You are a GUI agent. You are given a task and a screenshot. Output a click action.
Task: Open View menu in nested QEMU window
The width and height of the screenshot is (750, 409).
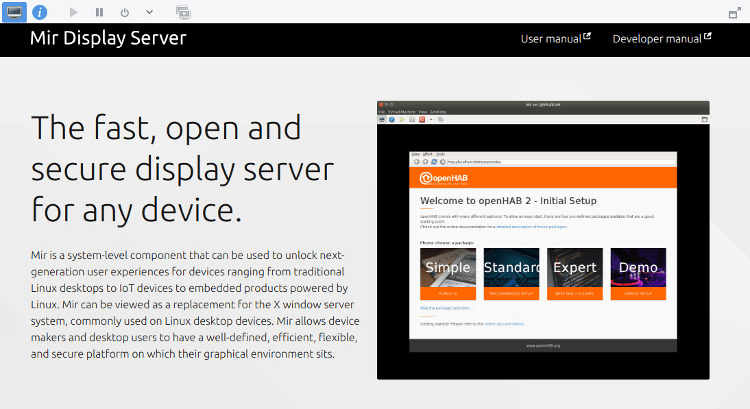(422, 112)
